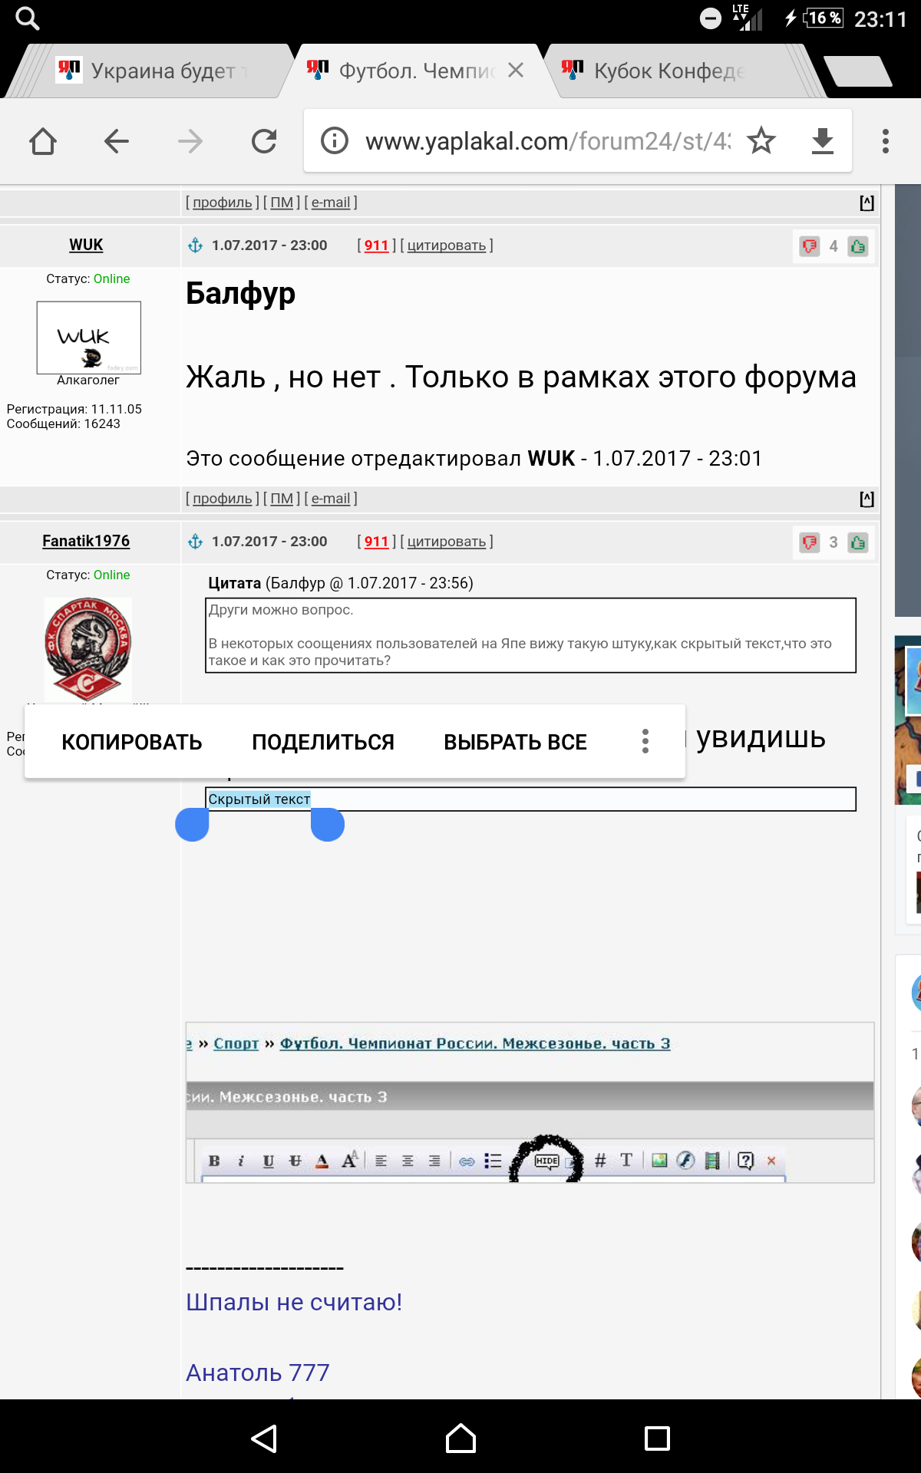The width and height of the screenshot is (921, 1473).
Task: Give WUK's post a thumbs-down
Action: pyautogui.click(x=809, y=246)
